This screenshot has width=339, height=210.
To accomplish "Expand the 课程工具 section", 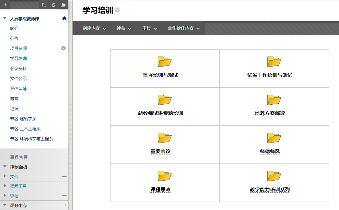I will pyautogui.click(x=5, y=186).
